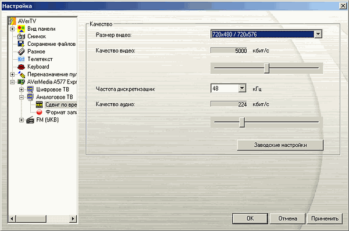Image resolution: width=349 pixels, height=231 pixels.
Task: Select Вид панели in the tree
Action: point(41,29)
